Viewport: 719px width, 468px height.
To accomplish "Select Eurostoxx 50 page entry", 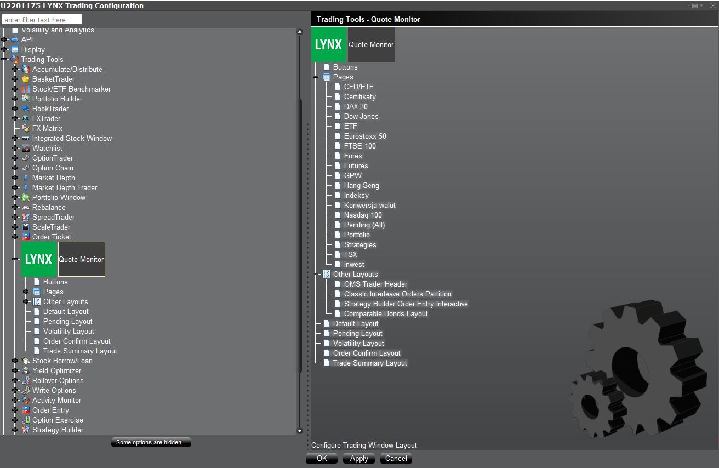I will (x=365, y=136).
